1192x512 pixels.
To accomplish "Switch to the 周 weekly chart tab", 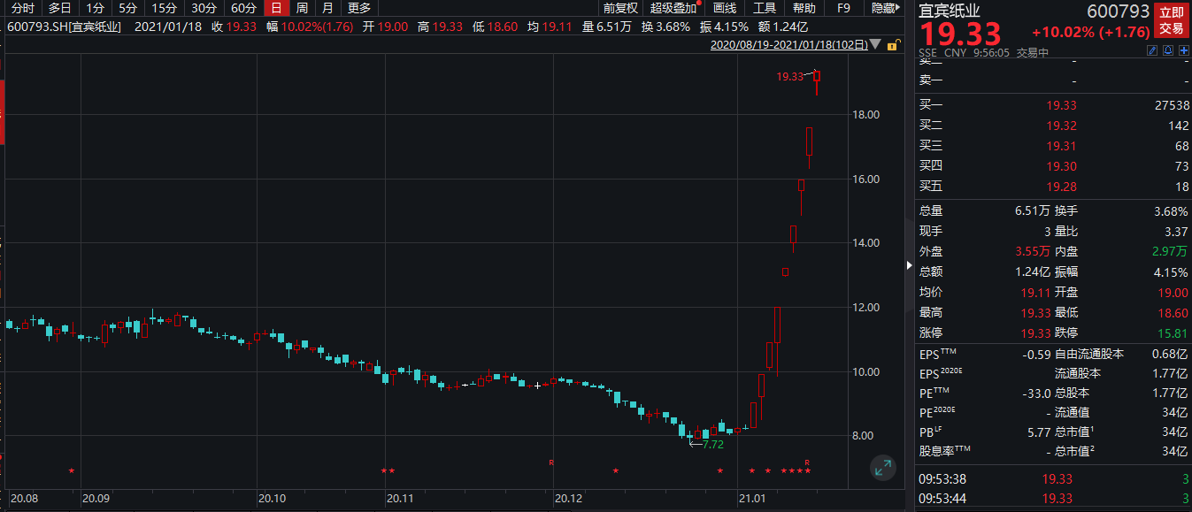I will coord(302,8).
